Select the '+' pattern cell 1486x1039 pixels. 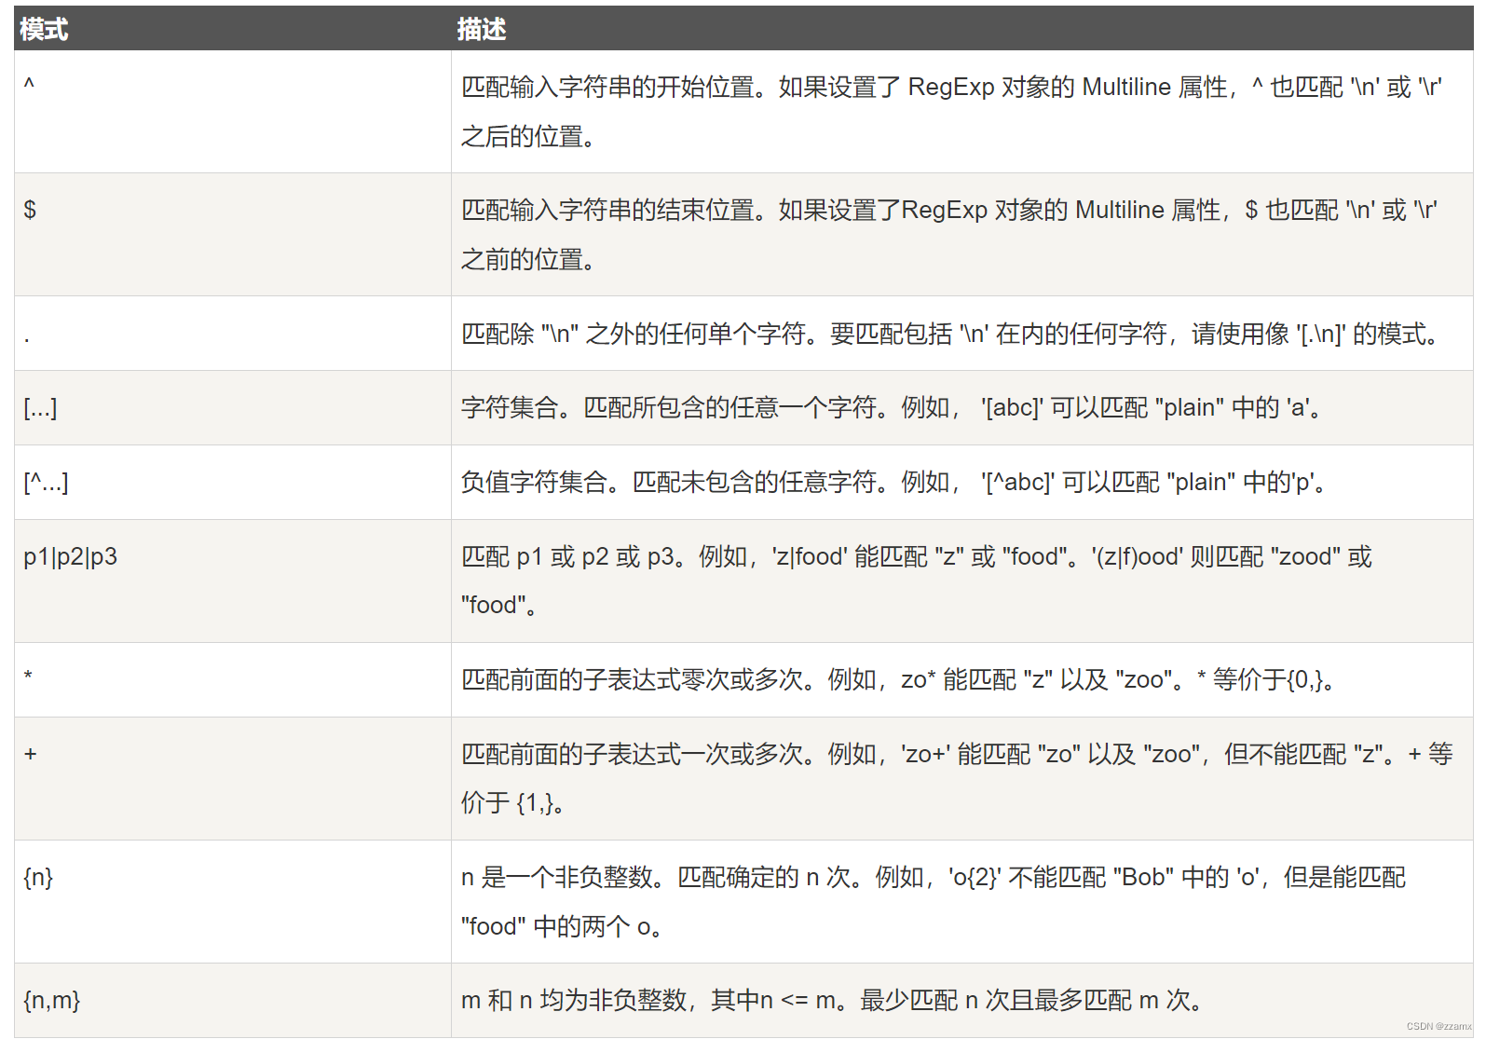pyautogui.click(x=233, y=779)
